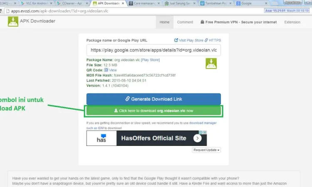Close the APK Downloader browser tab
Viewport: 312px width, 187px height.
click(123, 3)
